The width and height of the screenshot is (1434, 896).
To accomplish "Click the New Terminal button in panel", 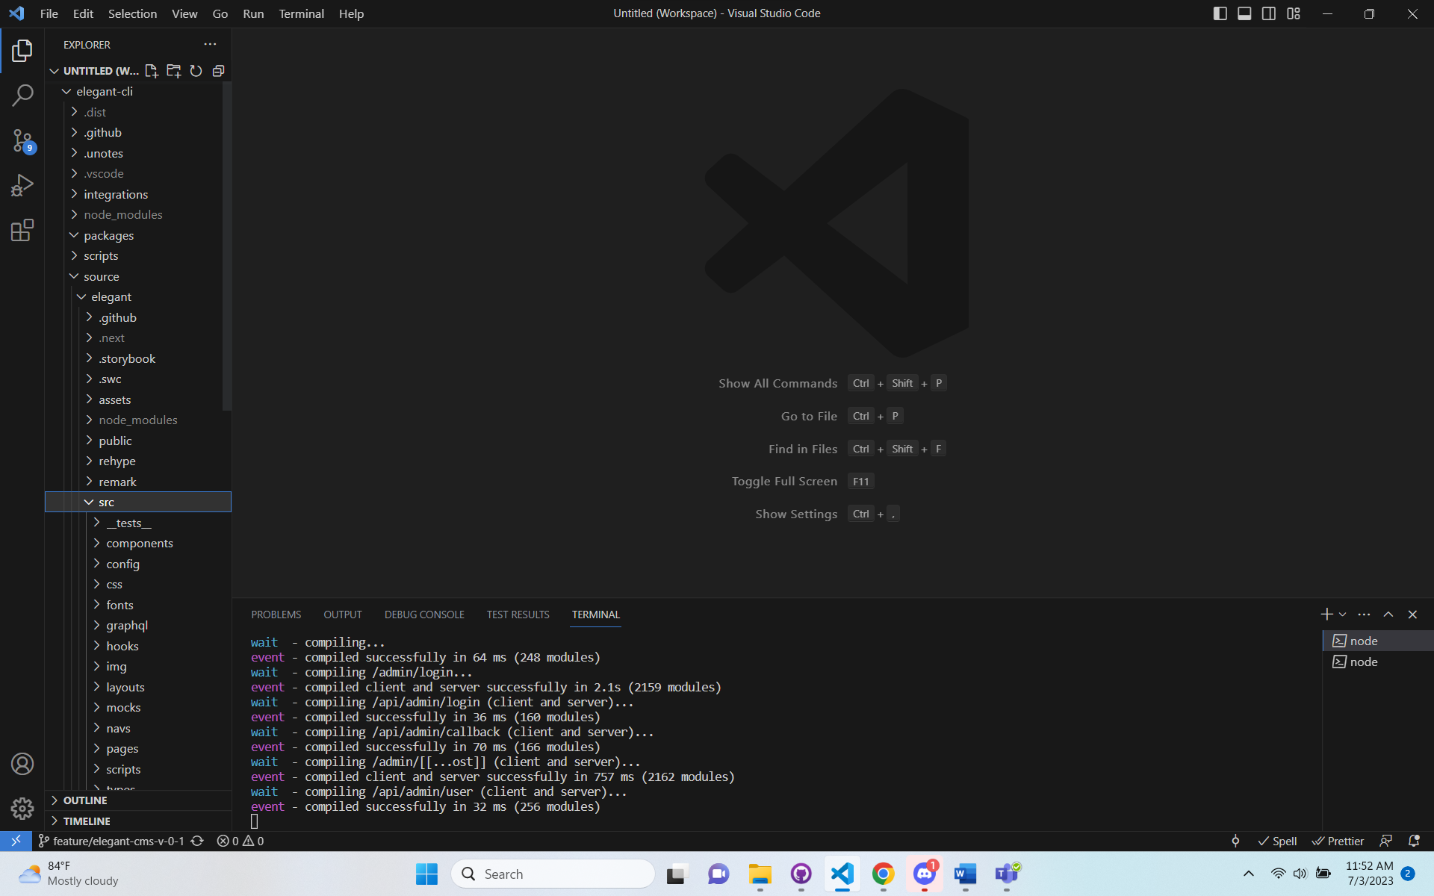I will coord(1326,615).
